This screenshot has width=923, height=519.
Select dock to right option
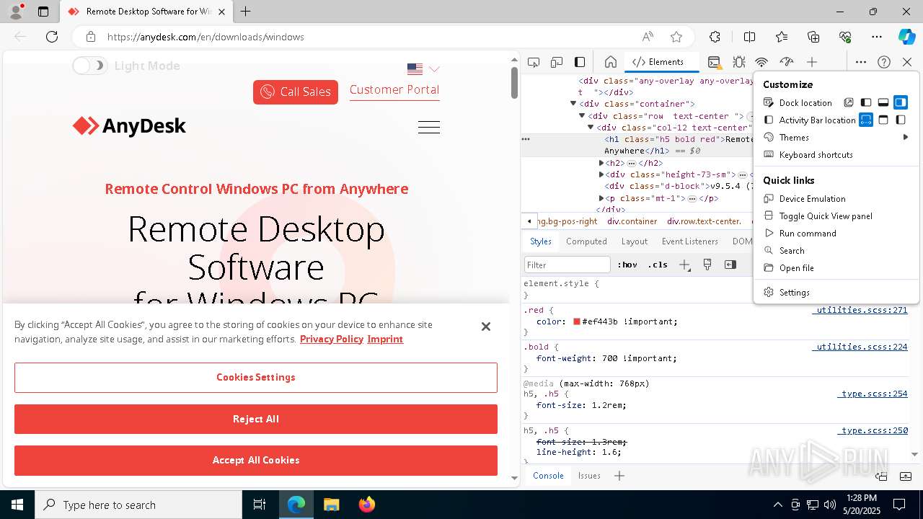coord(901,102)
